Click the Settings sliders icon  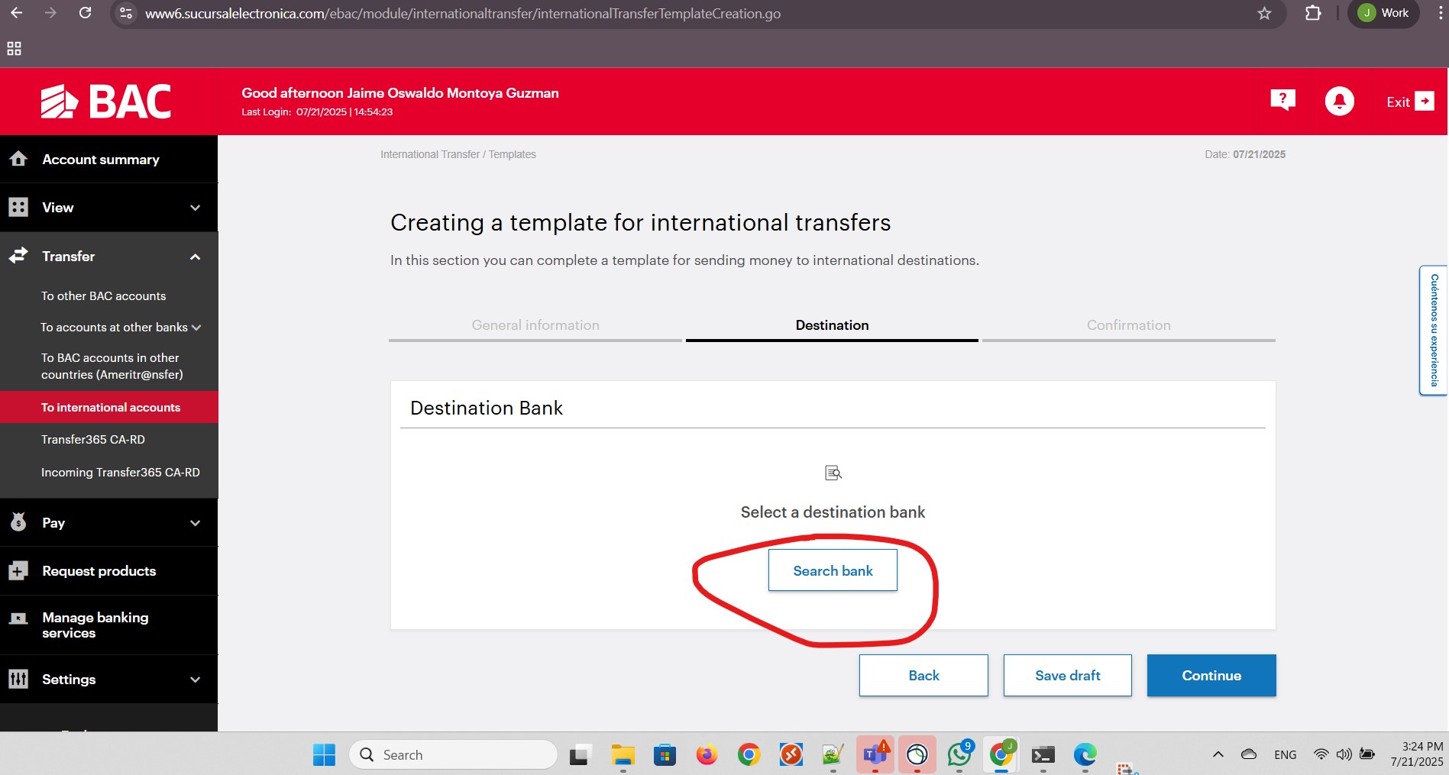click(x=18, y=679)
